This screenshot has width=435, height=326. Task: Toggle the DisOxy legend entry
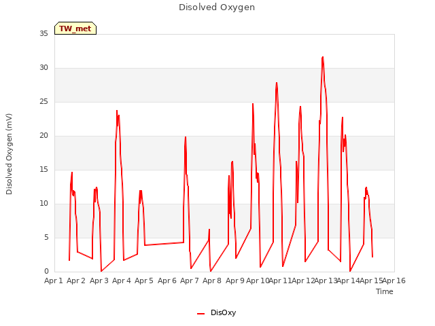coord(216,312)
